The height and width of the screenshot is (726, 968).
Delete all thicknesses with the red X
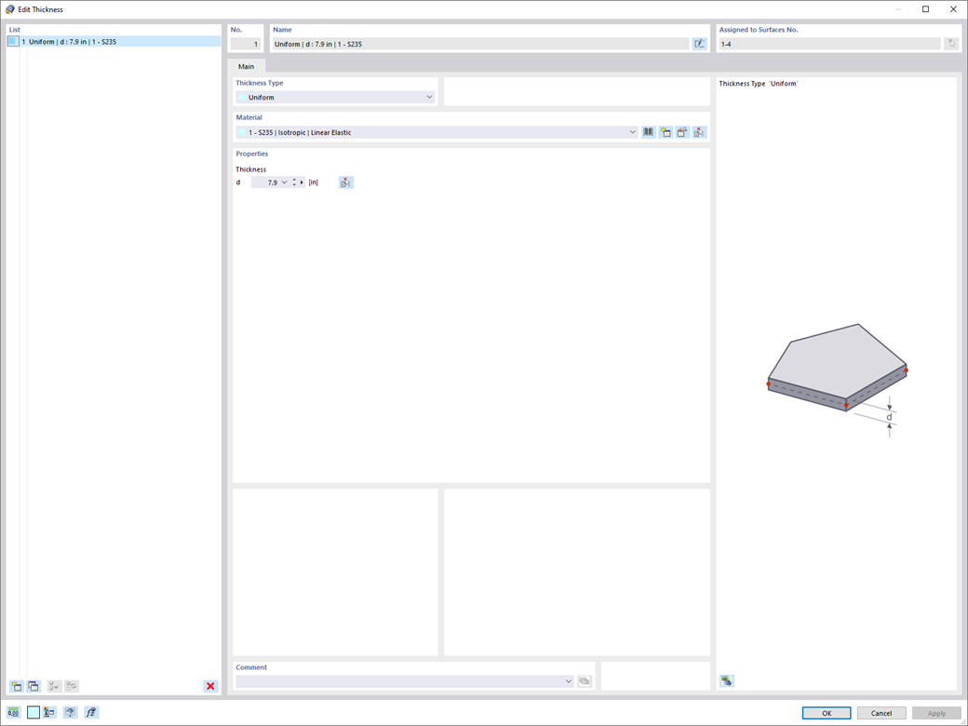tap(211, 686)
